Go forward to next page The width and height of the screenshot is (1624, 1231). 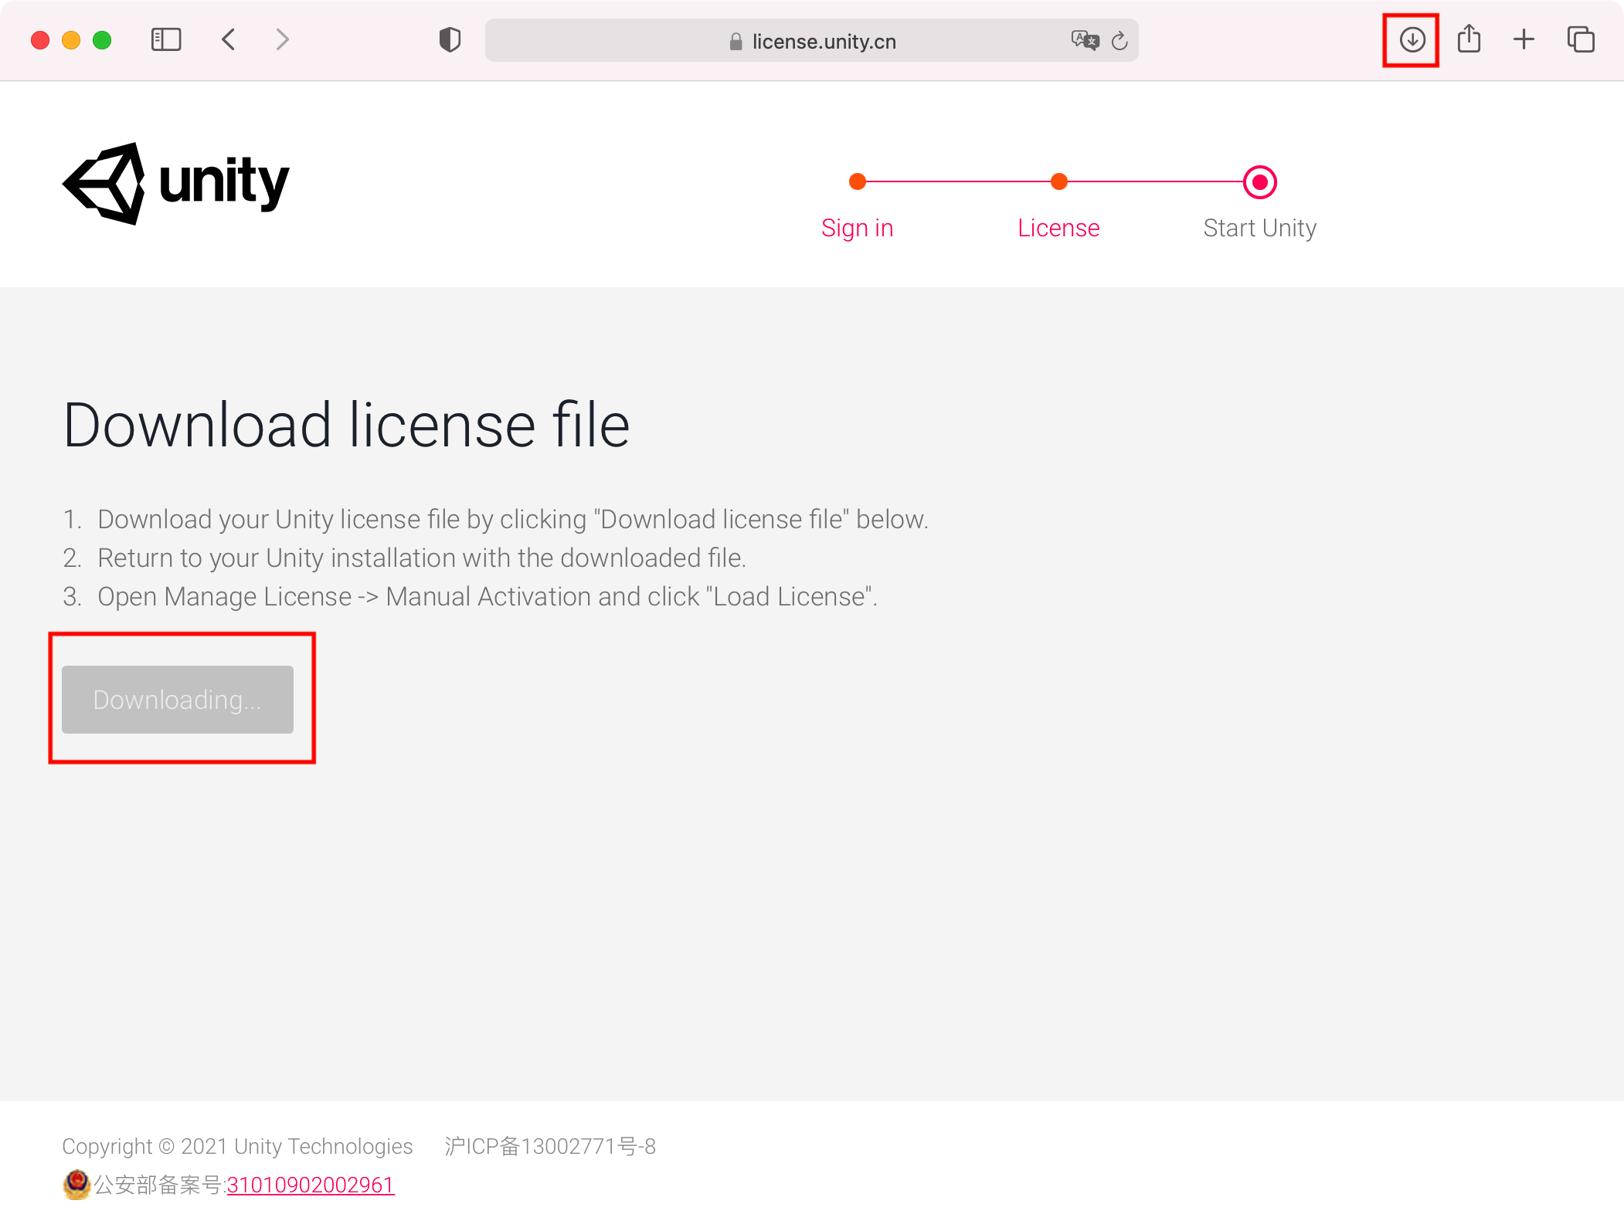tap(283, 39)
